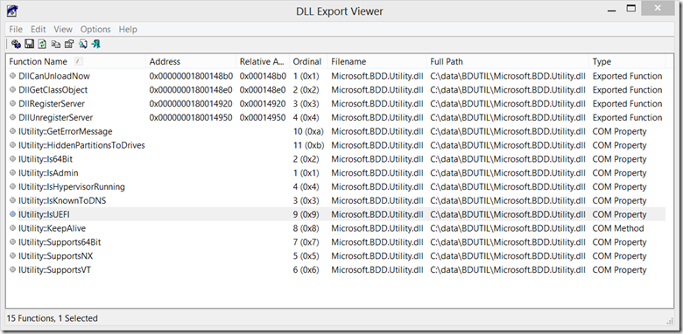Sort by Filename column header
The image size is (683, 334).
point(377,62)
